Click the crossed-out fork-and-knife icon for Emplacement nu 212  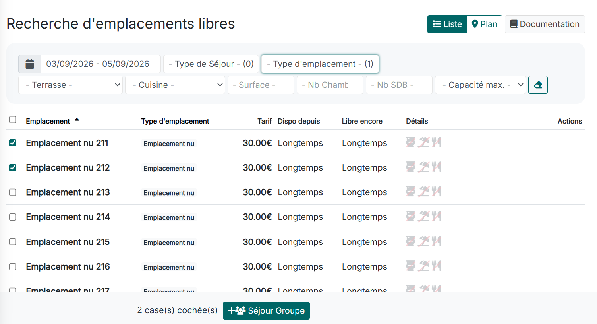pyautogui.click(x=437, y=167)
